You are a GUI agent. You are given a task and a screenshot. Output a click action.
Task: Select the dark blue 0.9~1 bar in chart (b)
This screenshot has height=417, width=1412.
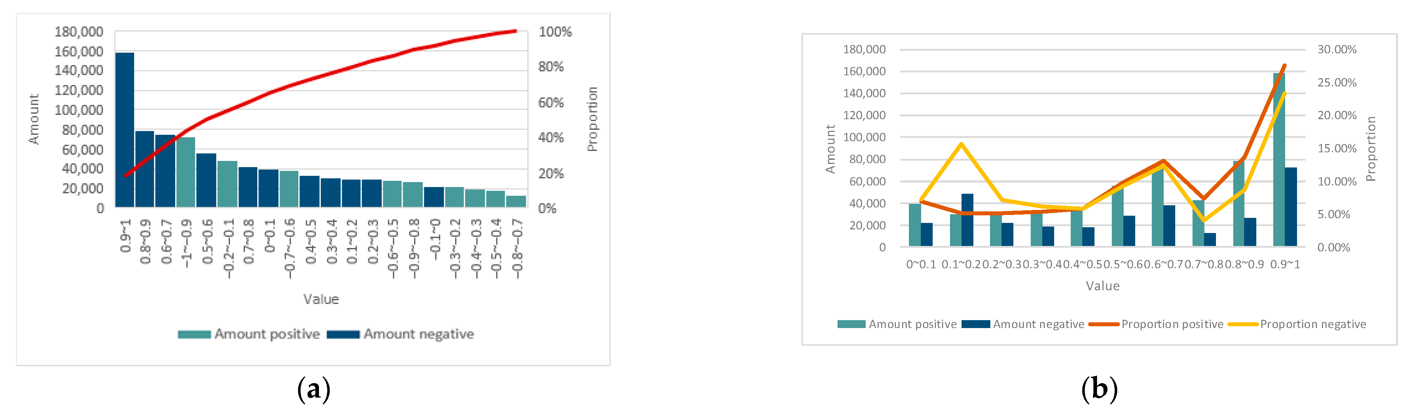(x=1291, y=207)
